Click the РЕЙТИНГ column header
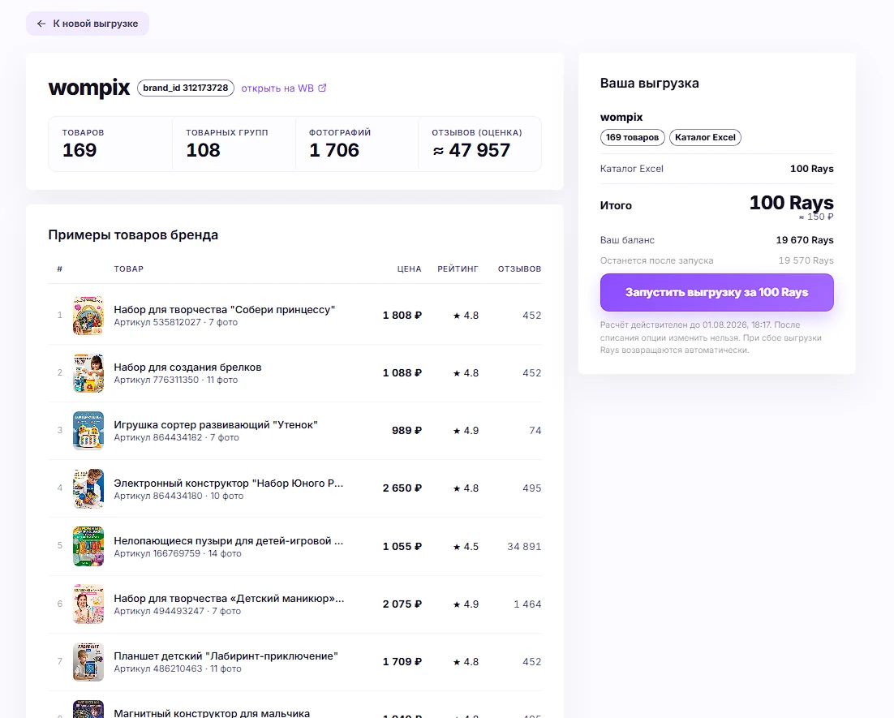 point(458,269)
